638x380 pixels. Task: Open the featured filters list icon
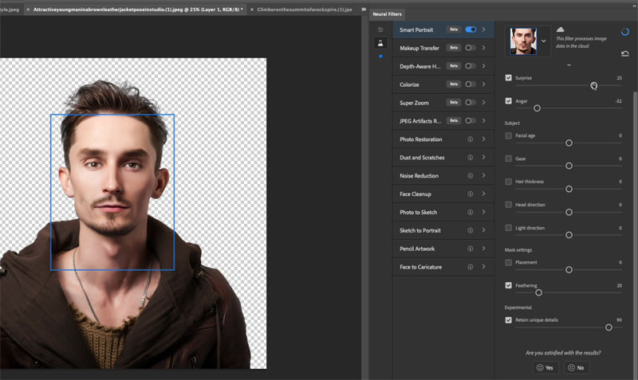tap(380, 29)
